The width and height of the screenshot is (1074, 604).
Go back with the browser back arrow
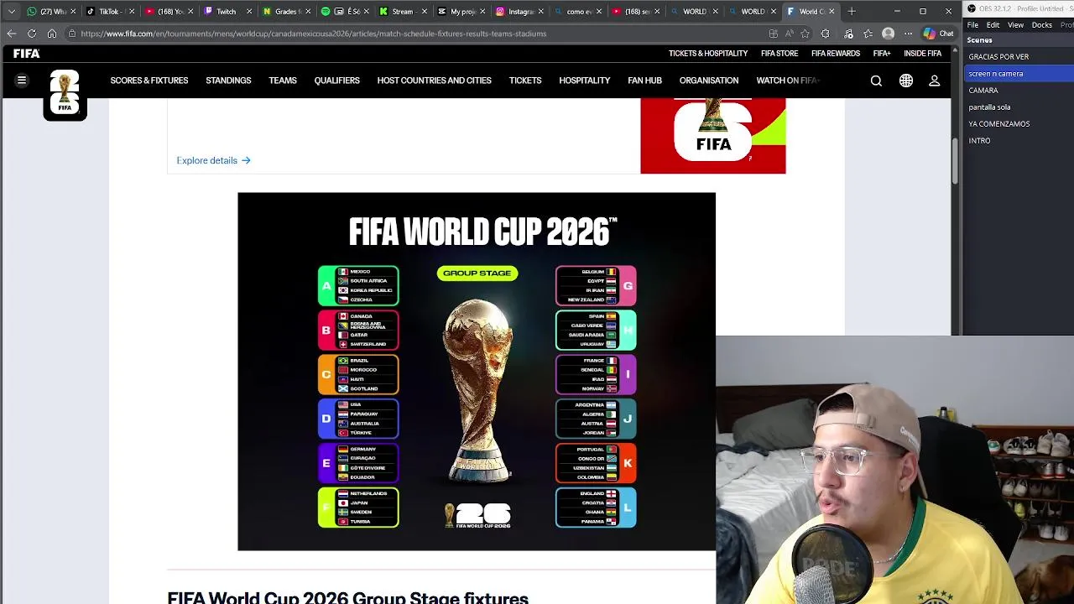(x=11, y=34)
